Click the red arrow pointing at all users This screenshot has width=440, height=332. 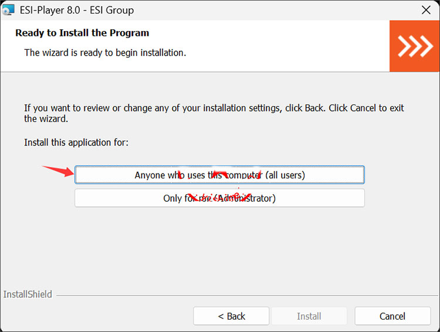(x=59, y=171)
